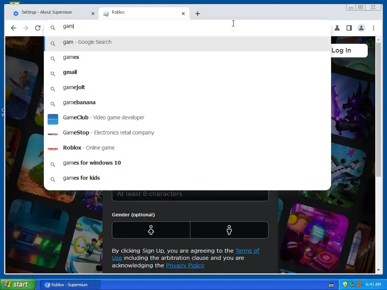Open the Windows start menu
Image resolution: width=387 pixels, height=290 pixels.
point(18,284)
